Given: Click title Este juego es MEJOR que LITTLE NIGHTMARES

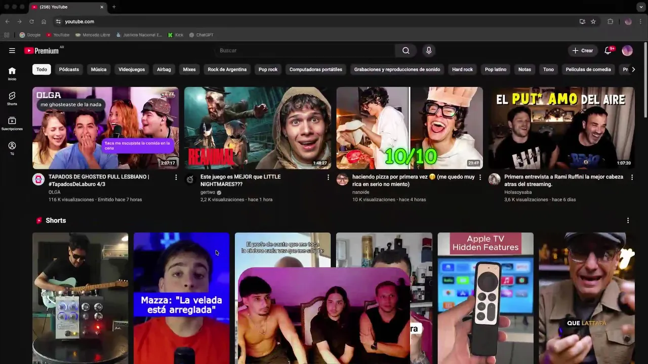Looking at the screenshot, I should (x=240, y=180).
